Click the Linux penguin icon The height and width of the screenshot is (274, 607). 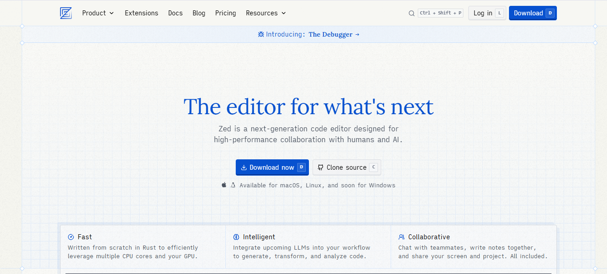click(233, 185)
